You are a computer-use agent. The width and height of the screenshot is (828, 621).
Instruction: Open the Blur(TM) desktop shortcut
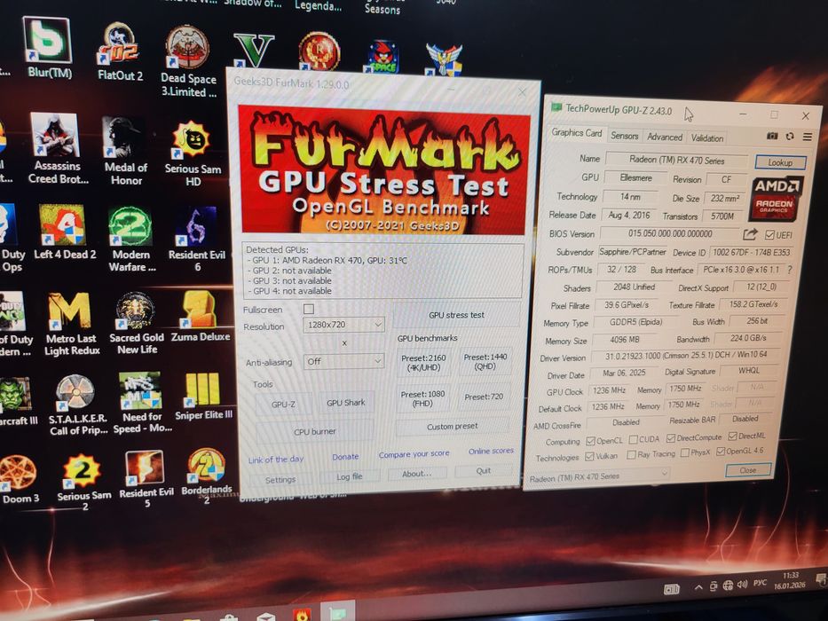click(48, 47)
